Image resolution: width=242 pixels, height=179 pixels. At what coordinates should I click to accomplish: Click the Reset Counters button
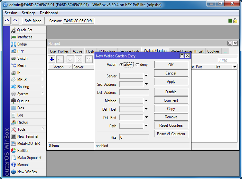171,125
